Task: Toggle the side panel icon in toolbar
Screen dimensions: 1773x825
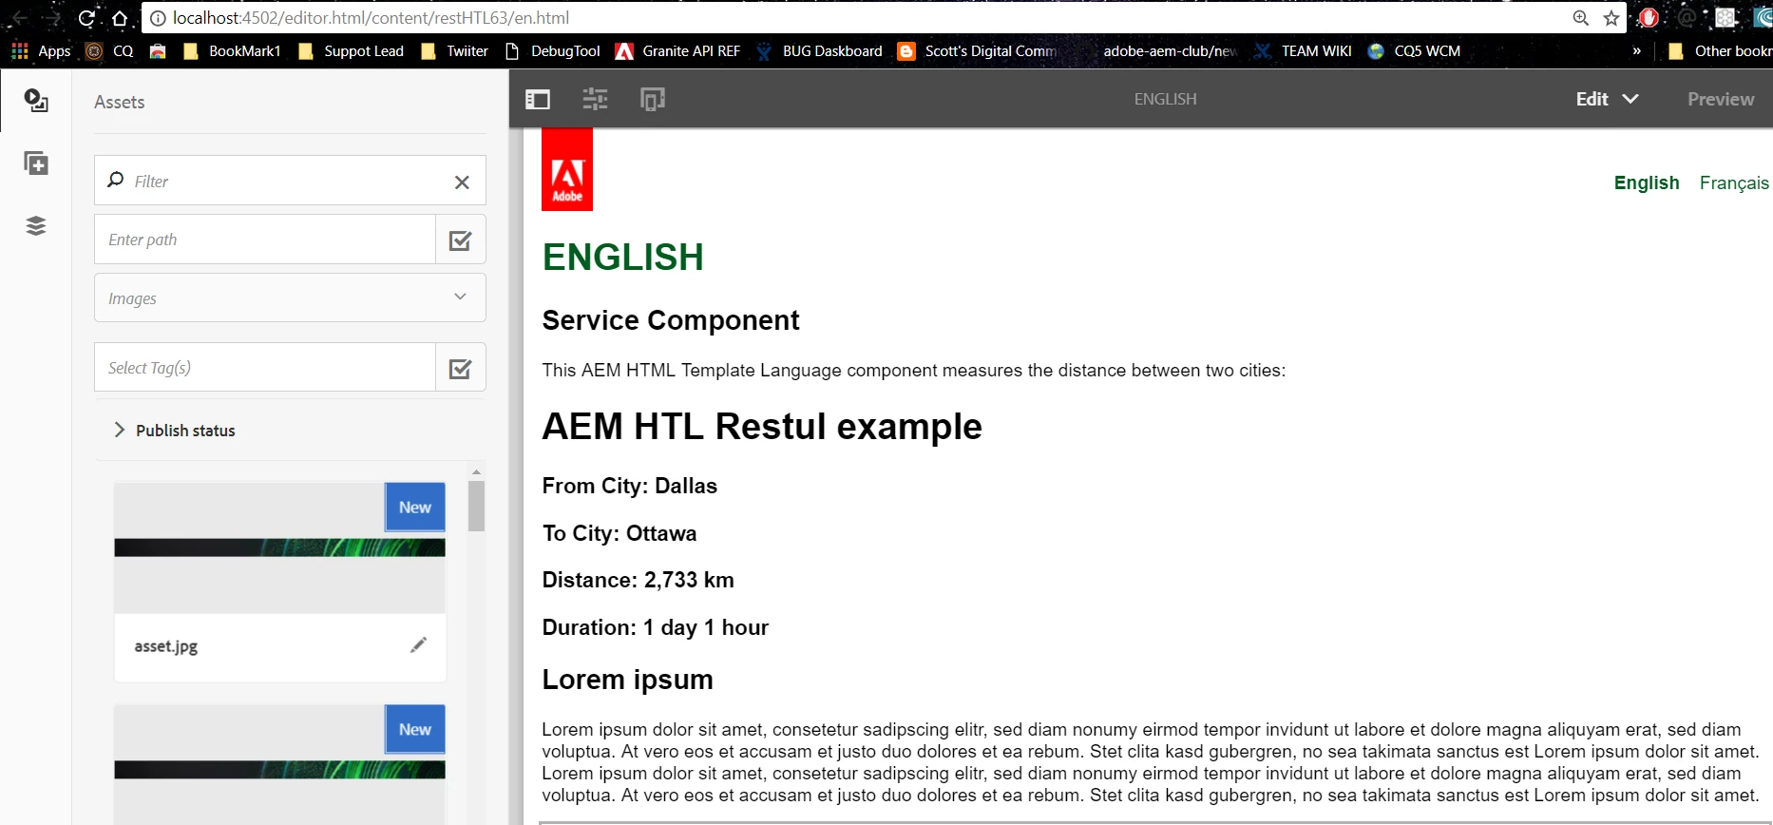Action: [538, 99]
